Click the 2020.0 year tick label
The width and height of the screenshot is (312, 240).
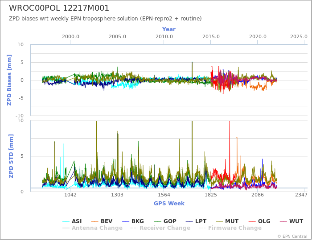pos(258,37)
